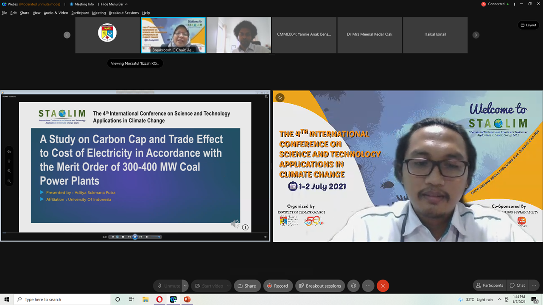Image resolution: width=543 pixels, height=305 pixels.
Task: Select the annotate tool in the shared-screen sidebar
Action: point(9,152)
